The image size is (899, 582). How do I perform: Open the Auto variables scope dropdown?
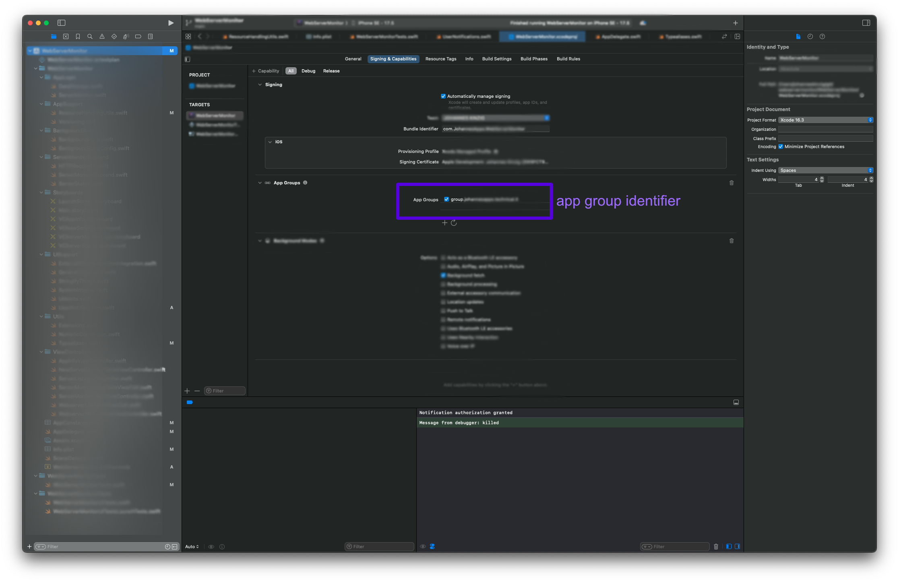coord(192,547)
